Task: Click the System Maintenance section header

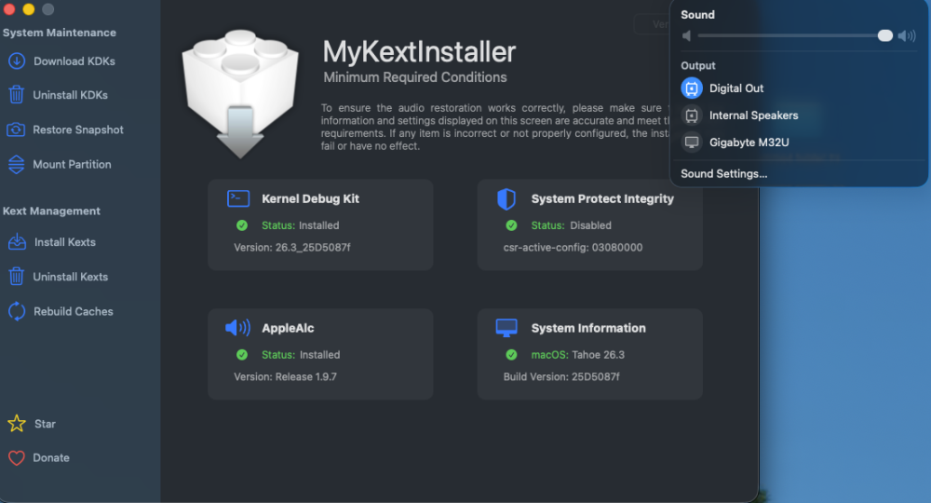Action: [60, 33]
